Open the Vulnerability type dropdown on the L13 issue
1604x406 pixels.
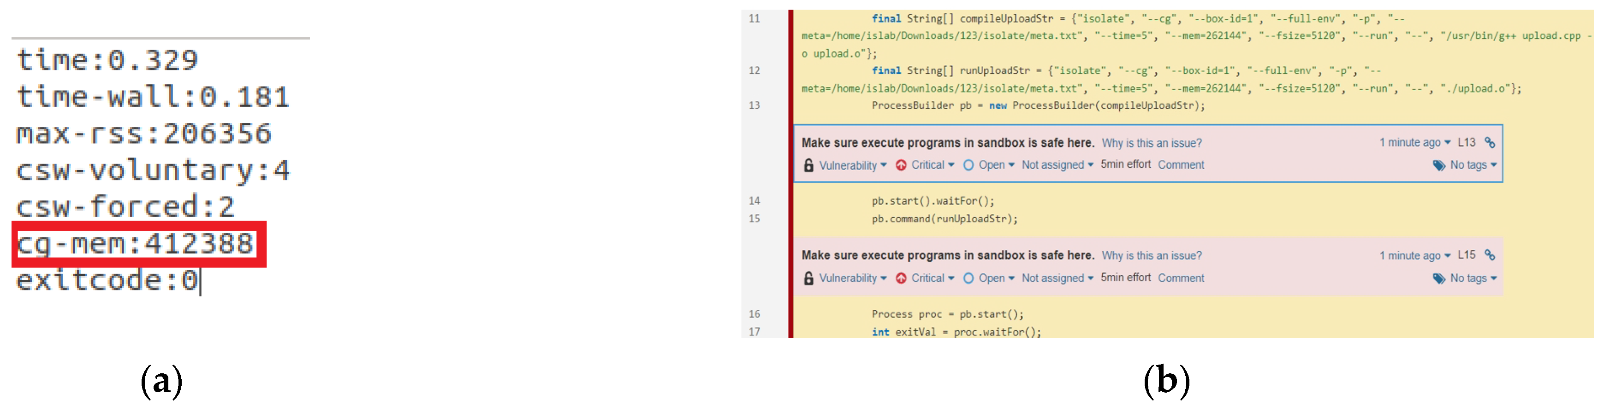click(852, 165)
